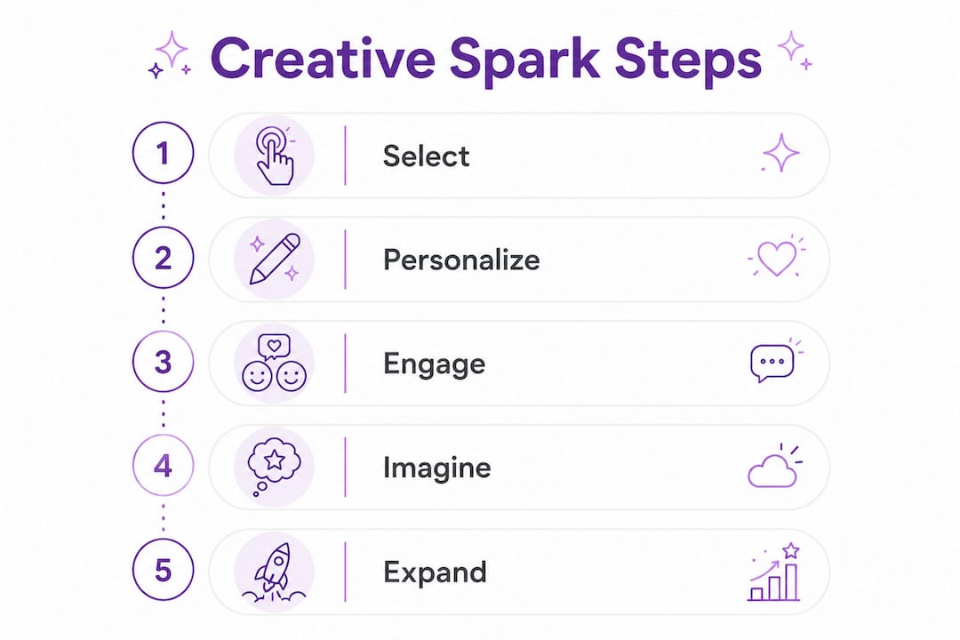Select step number 2 circle
Image resolution: width=960 pixels, height=640 pixels.
pos(163,257)
